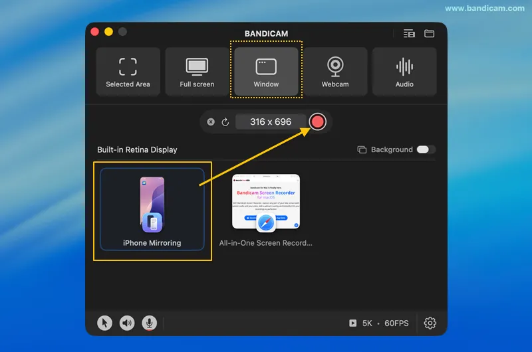Select the Audio only recording mode
Screen dimensions: 532x352
[x=404, y=72]
